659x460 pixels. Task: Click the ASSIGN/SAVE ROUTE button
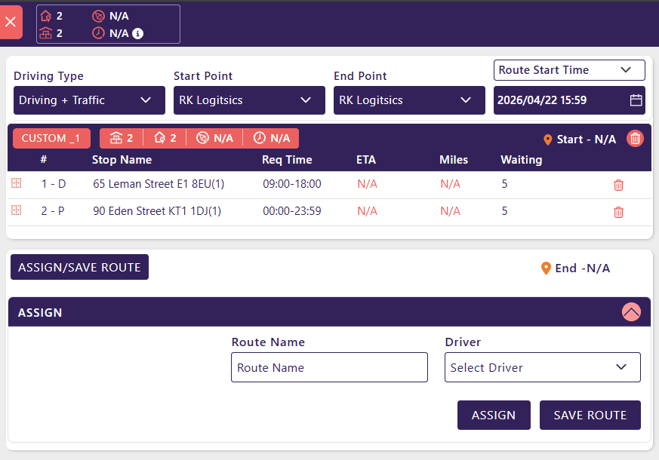pos(79,267)
